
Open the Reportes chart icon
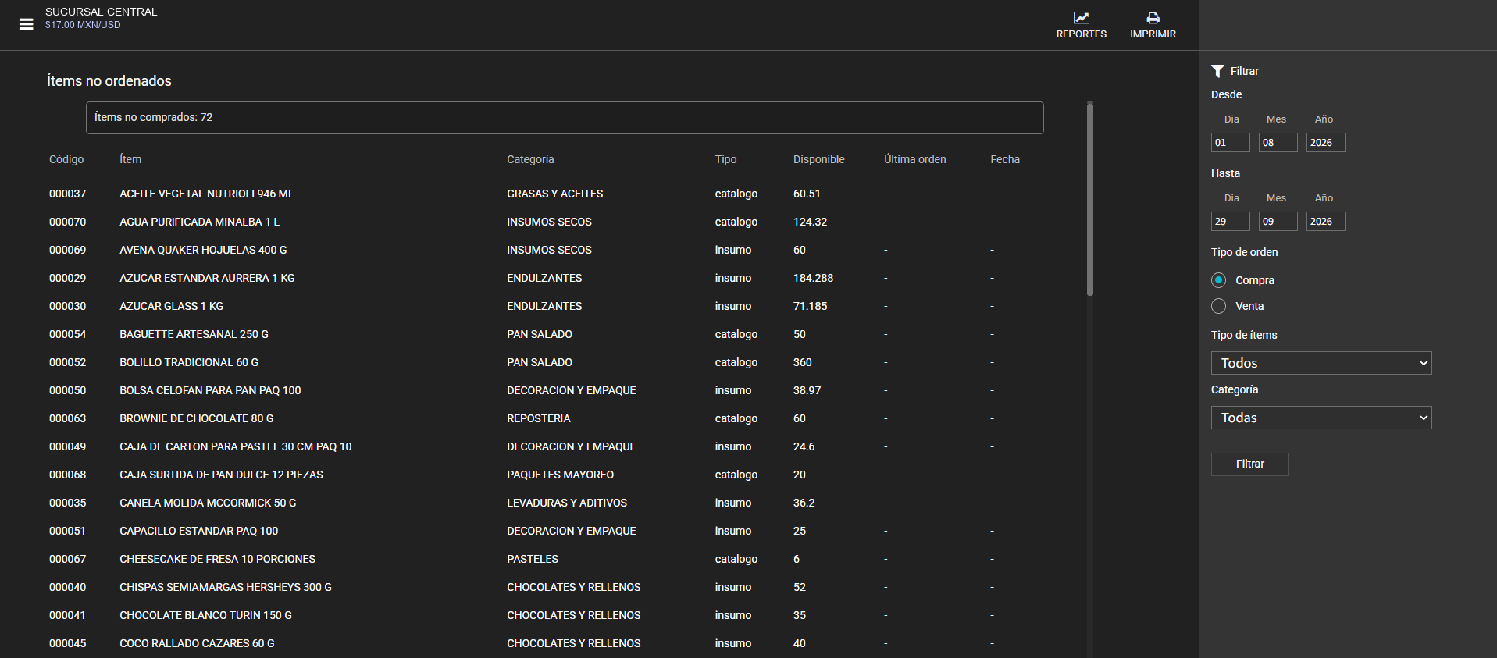pyautogui.click(x=1081, y=18)
